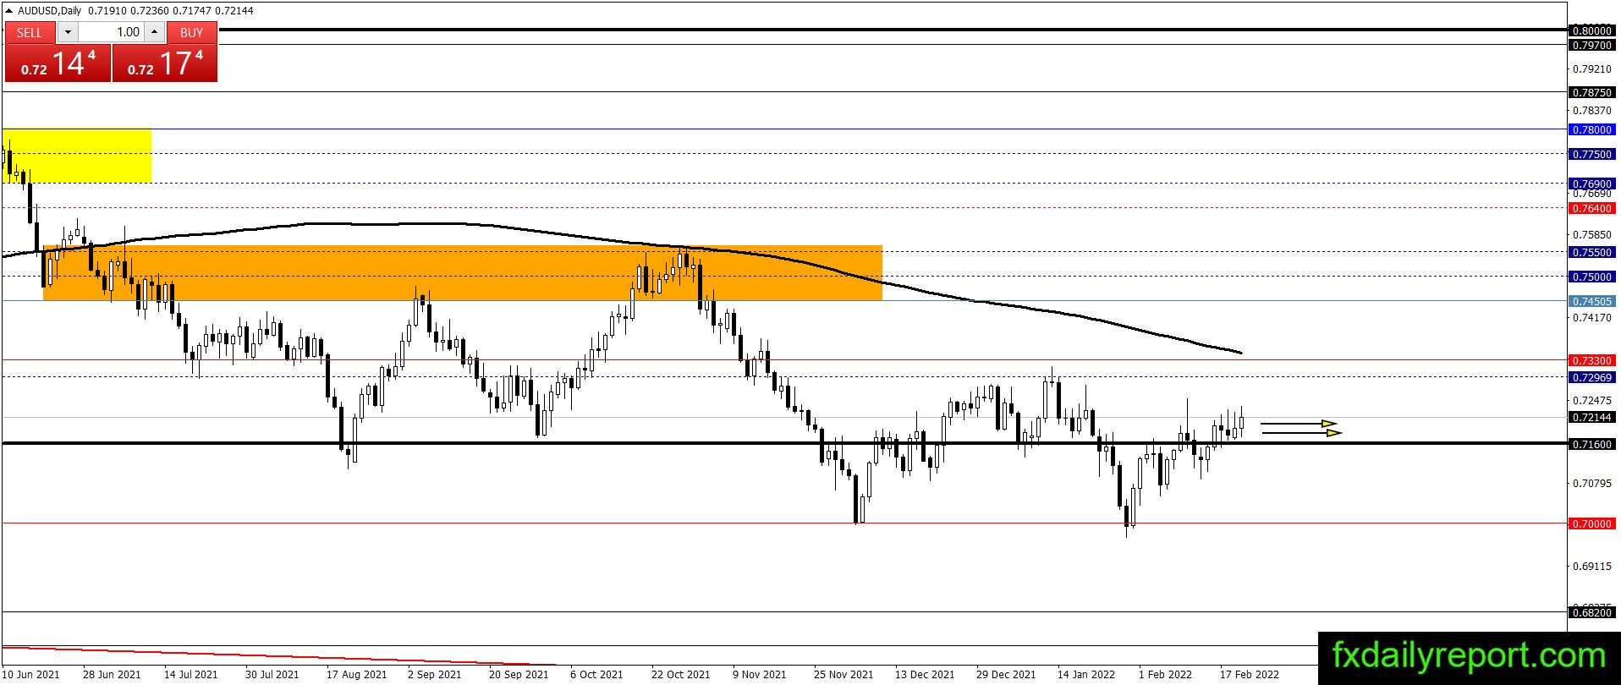Click the 0.78370 price scale value

[x=1591, y=110]
